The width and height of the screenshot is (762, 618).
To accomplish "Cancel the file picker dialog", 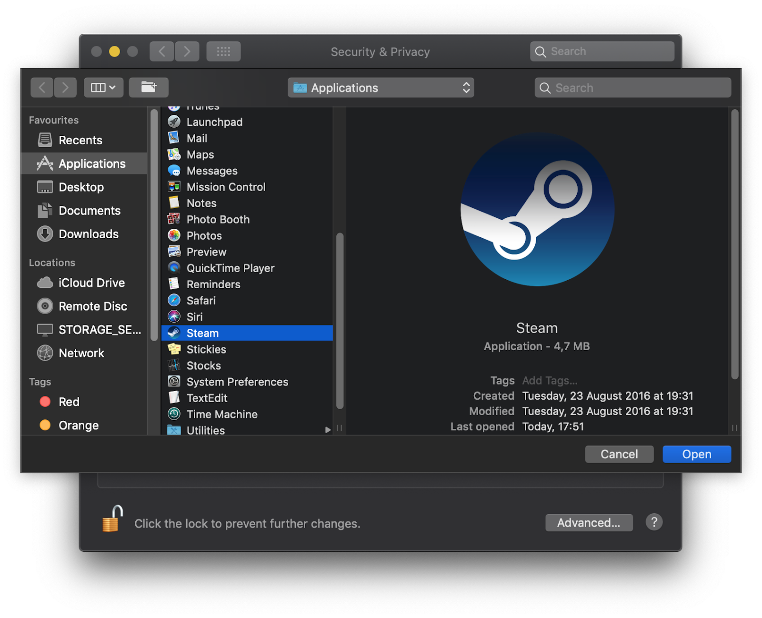I will click(619, 454).
